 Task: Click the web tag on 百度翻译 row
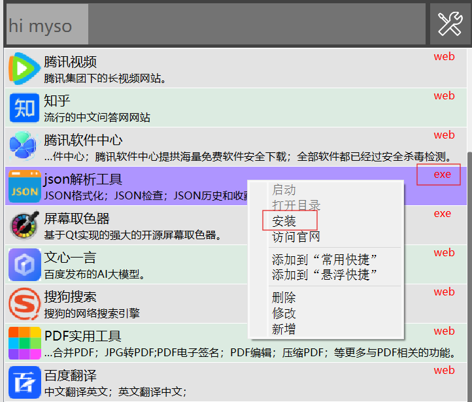[x=444, y=371]
